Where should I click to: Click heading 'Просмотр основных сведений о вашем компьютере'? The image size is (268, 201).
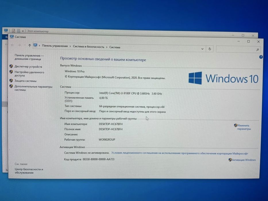pyautogui.click(x=103, y=59)
